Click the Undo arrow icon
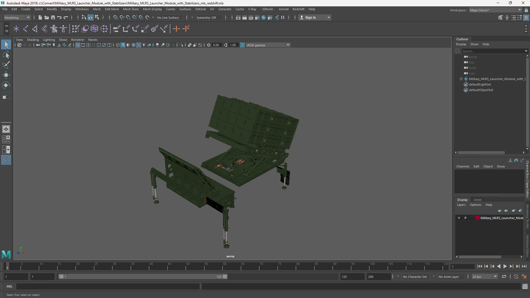Image resolution: width=530 pixels, height=298 pixels. [x=59, y=18]
